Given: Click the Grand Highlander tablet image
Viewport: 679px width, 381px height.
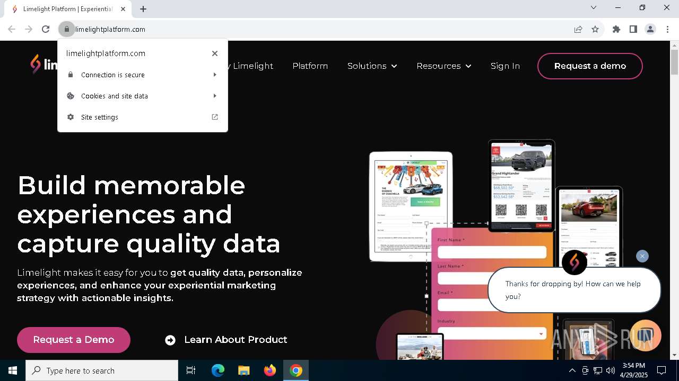Looking at the screenshot, I should (x=521, y=185).
